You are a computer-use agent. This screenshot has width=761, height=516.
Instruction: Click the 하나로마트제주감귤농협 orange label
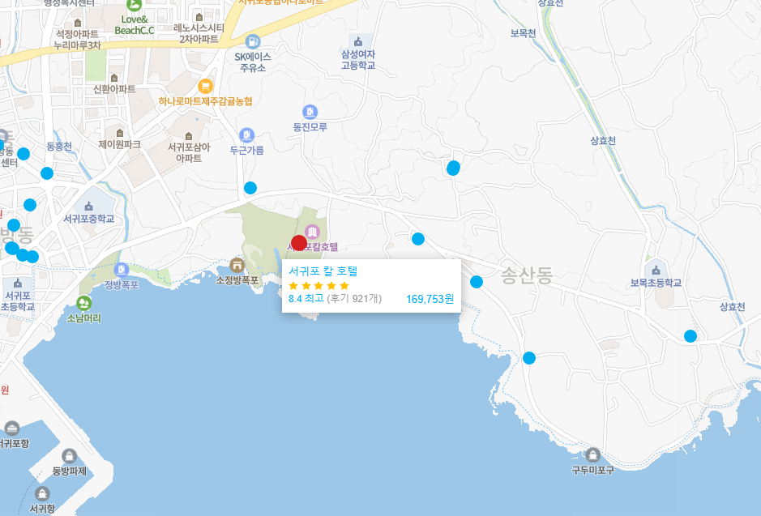click(x=205, y=101)
